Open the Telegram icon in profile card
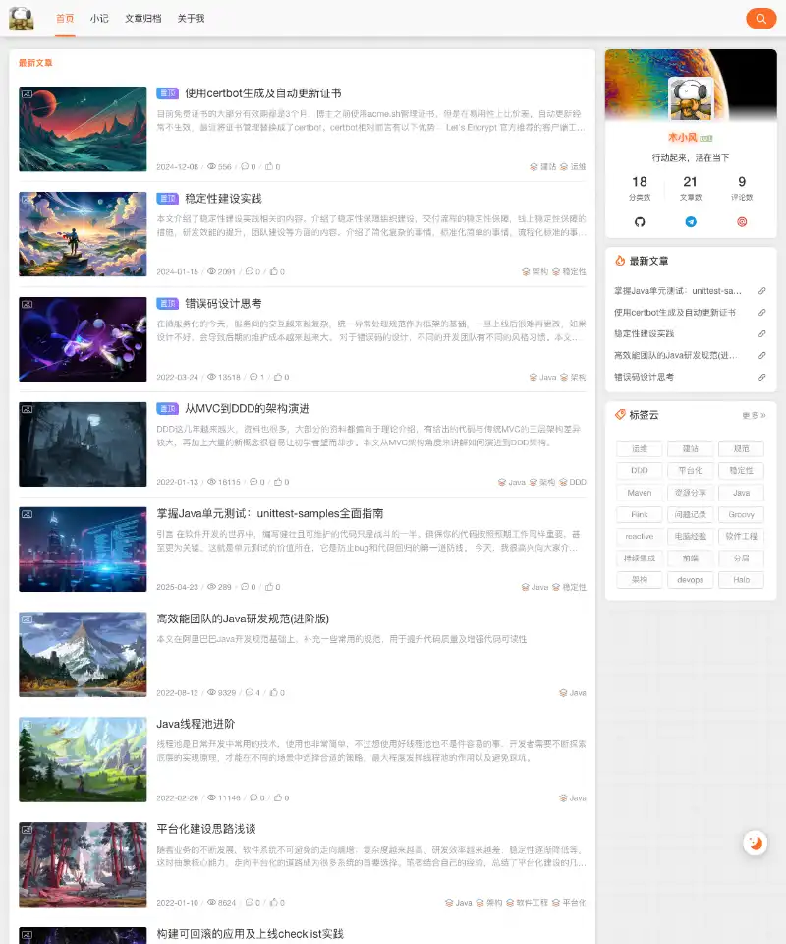 click(691, 222)
